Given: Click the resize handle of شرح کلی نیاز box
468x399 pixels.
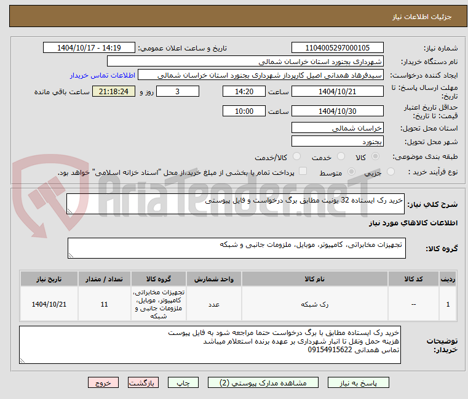Looking at the screenshot, I should click(x=69, y=211).
